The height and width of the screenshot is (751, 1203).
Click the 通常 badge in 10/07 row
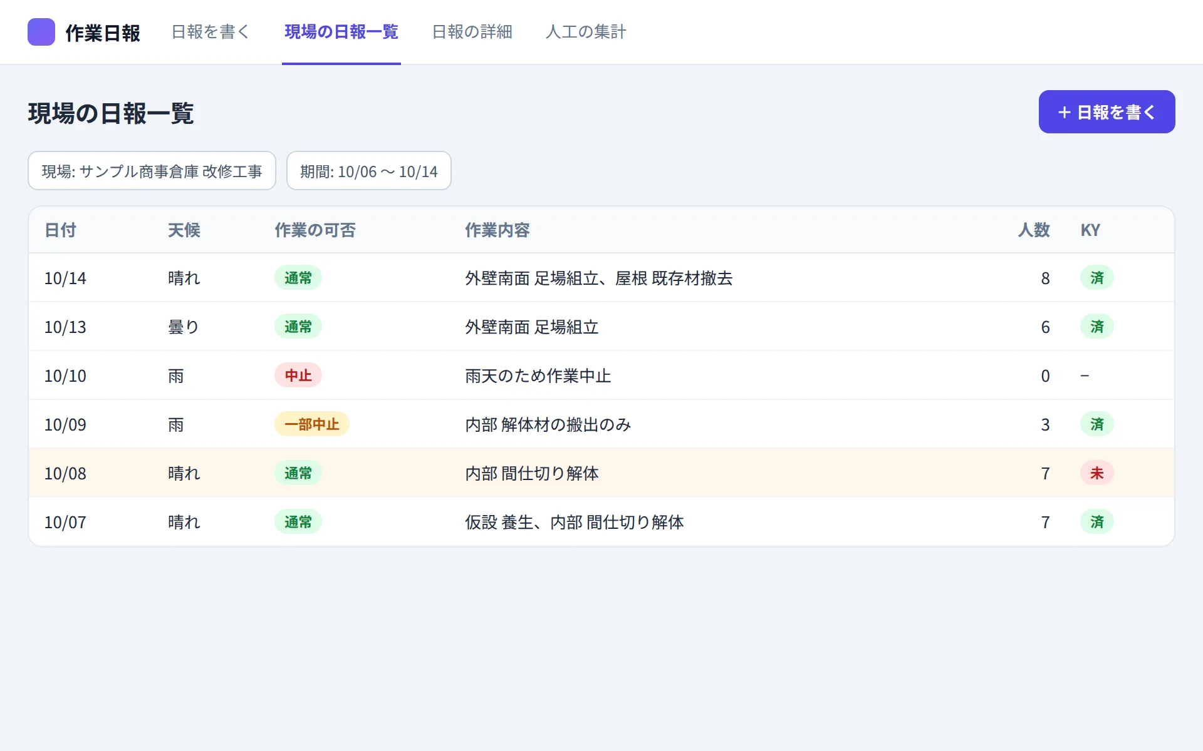click(x=298, y=522)
